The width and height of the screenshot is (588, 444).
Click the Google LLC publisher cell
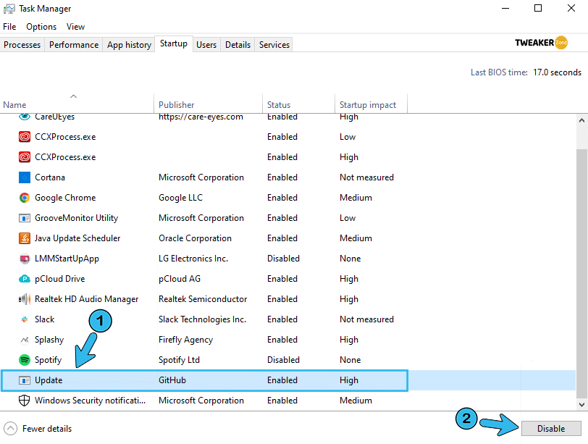[x=180, y=198]
